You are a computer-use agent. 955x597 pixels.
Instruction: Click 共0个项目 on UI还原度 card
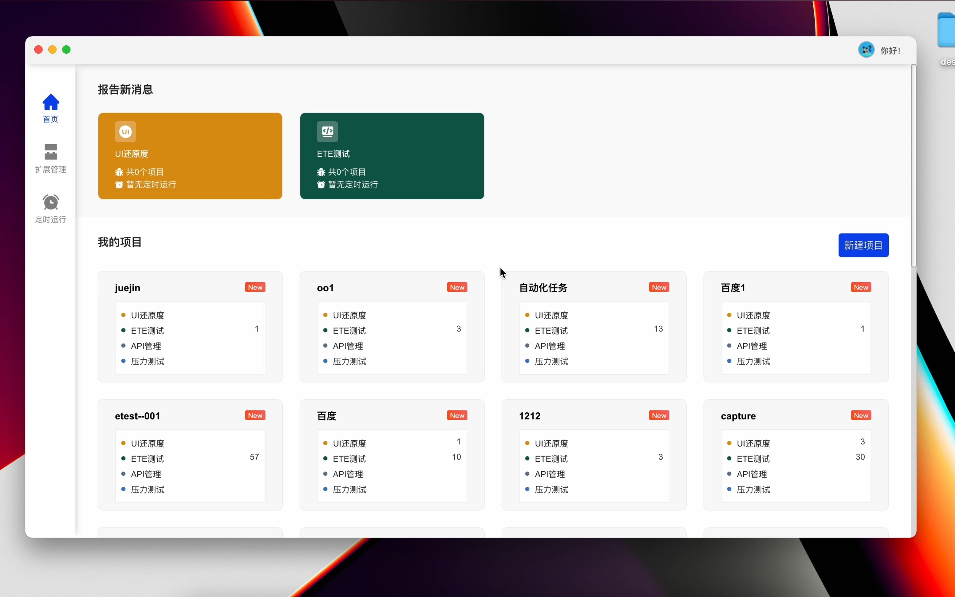145,172
